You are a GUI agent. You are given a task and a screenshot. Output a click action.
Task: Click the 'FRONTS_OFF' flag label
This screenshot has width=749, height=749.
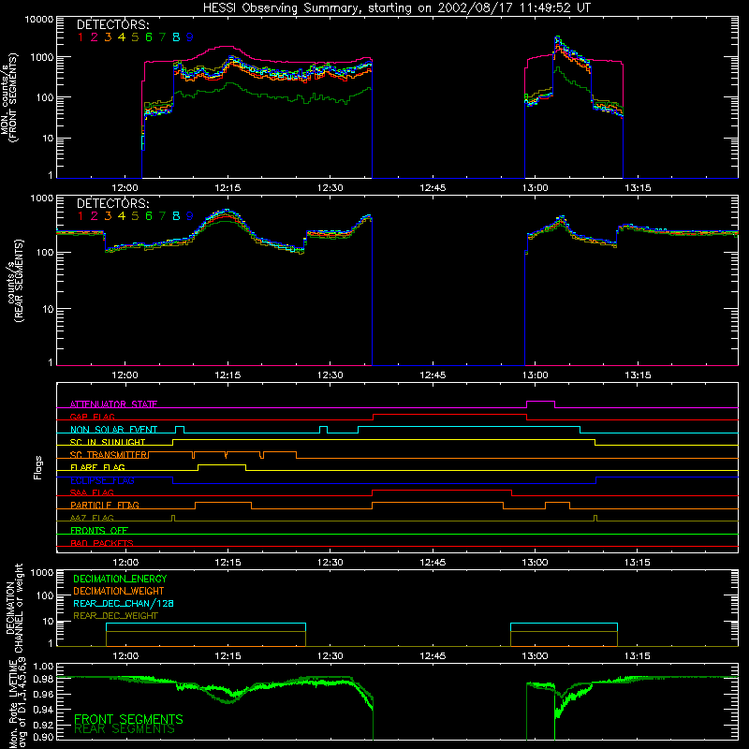[99, 531]
